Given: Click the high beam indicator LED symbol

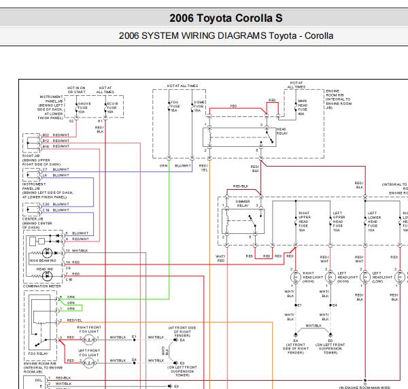Looking at the screenshot, I should [48, 253].
